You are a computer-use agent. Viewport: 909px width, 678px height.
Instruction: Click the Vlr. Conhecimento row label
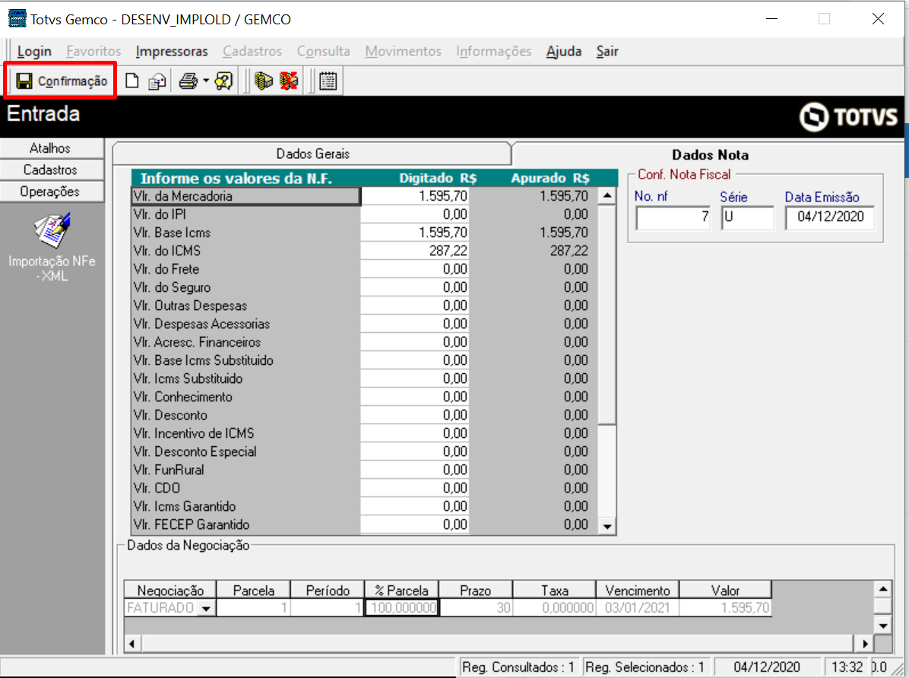[x=245, y=397]
